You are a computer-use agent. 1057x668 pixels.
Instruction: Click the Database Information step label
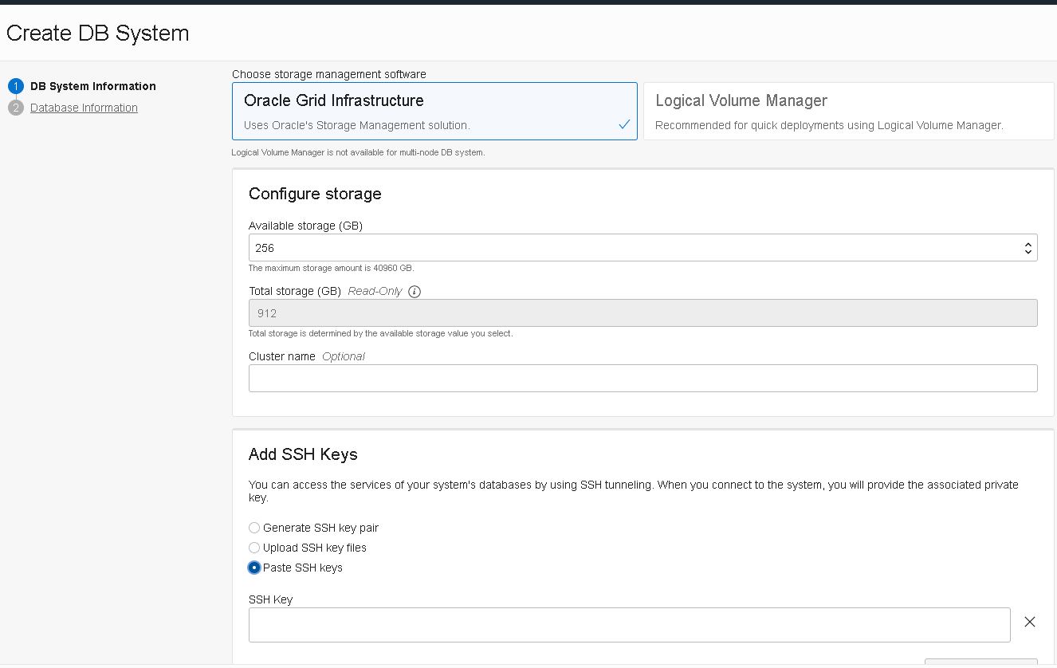pyautogui.click(x=83, y=107)
